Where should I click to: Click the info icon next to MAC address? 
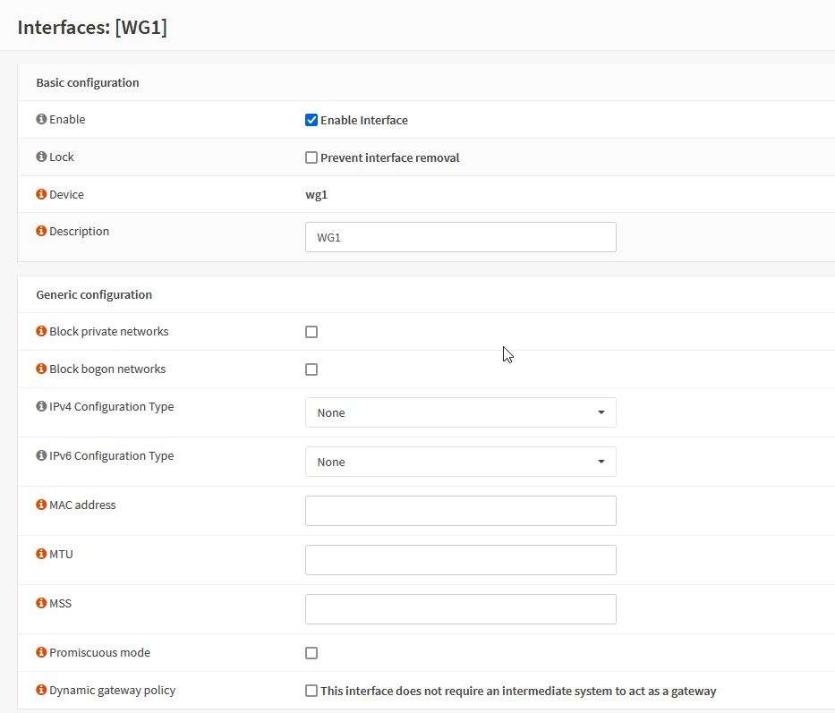(39, 505)
